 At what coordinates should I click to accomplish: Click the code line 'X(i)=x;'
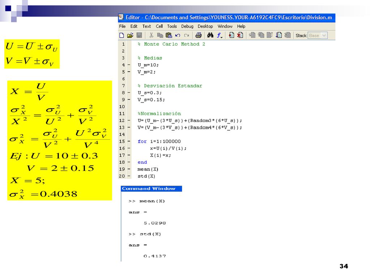pos(160,155)
